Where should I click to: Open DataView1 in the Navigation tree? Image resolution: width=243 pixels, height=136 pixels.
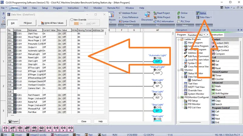(195, 80)
